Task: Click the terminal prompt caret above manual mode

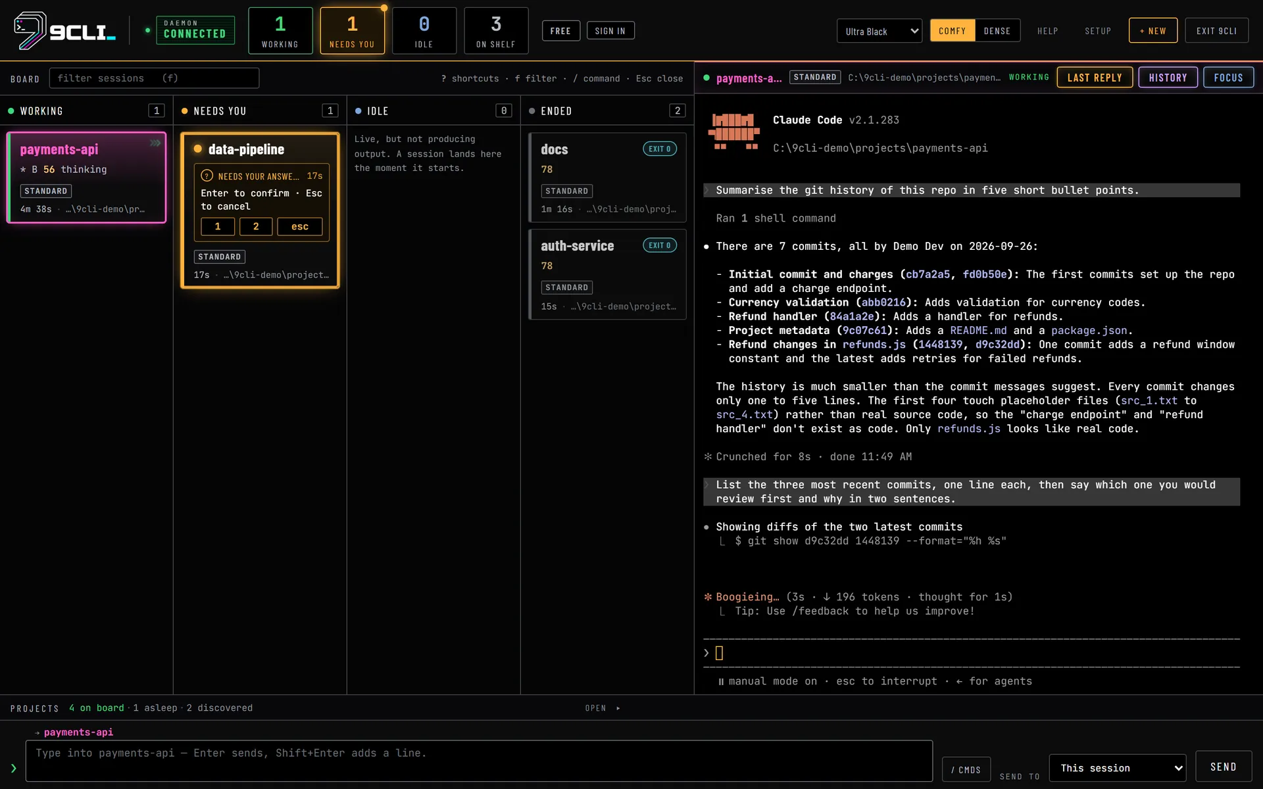Action: click(706, 653)
